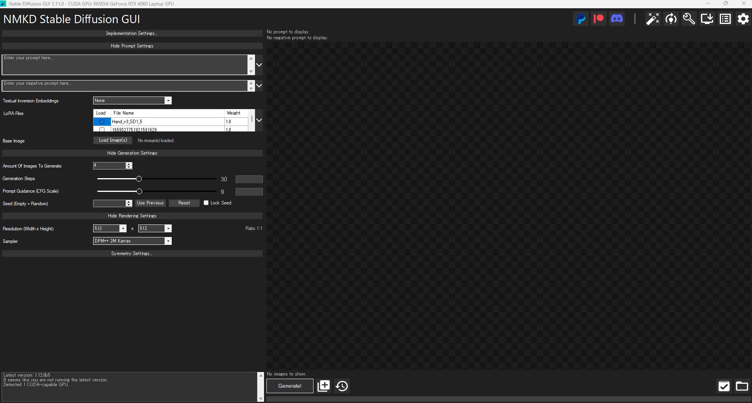Check the Hand_v3_SD1_5 LoRA load checkbox
This screenshot has width=752, height=403.
click(102, 122)
